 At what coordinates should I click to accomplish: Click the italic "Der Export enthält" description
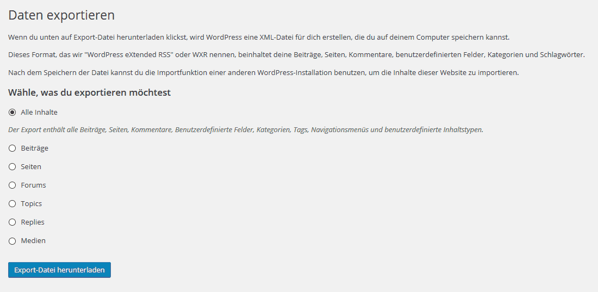[x=246, y=130]
